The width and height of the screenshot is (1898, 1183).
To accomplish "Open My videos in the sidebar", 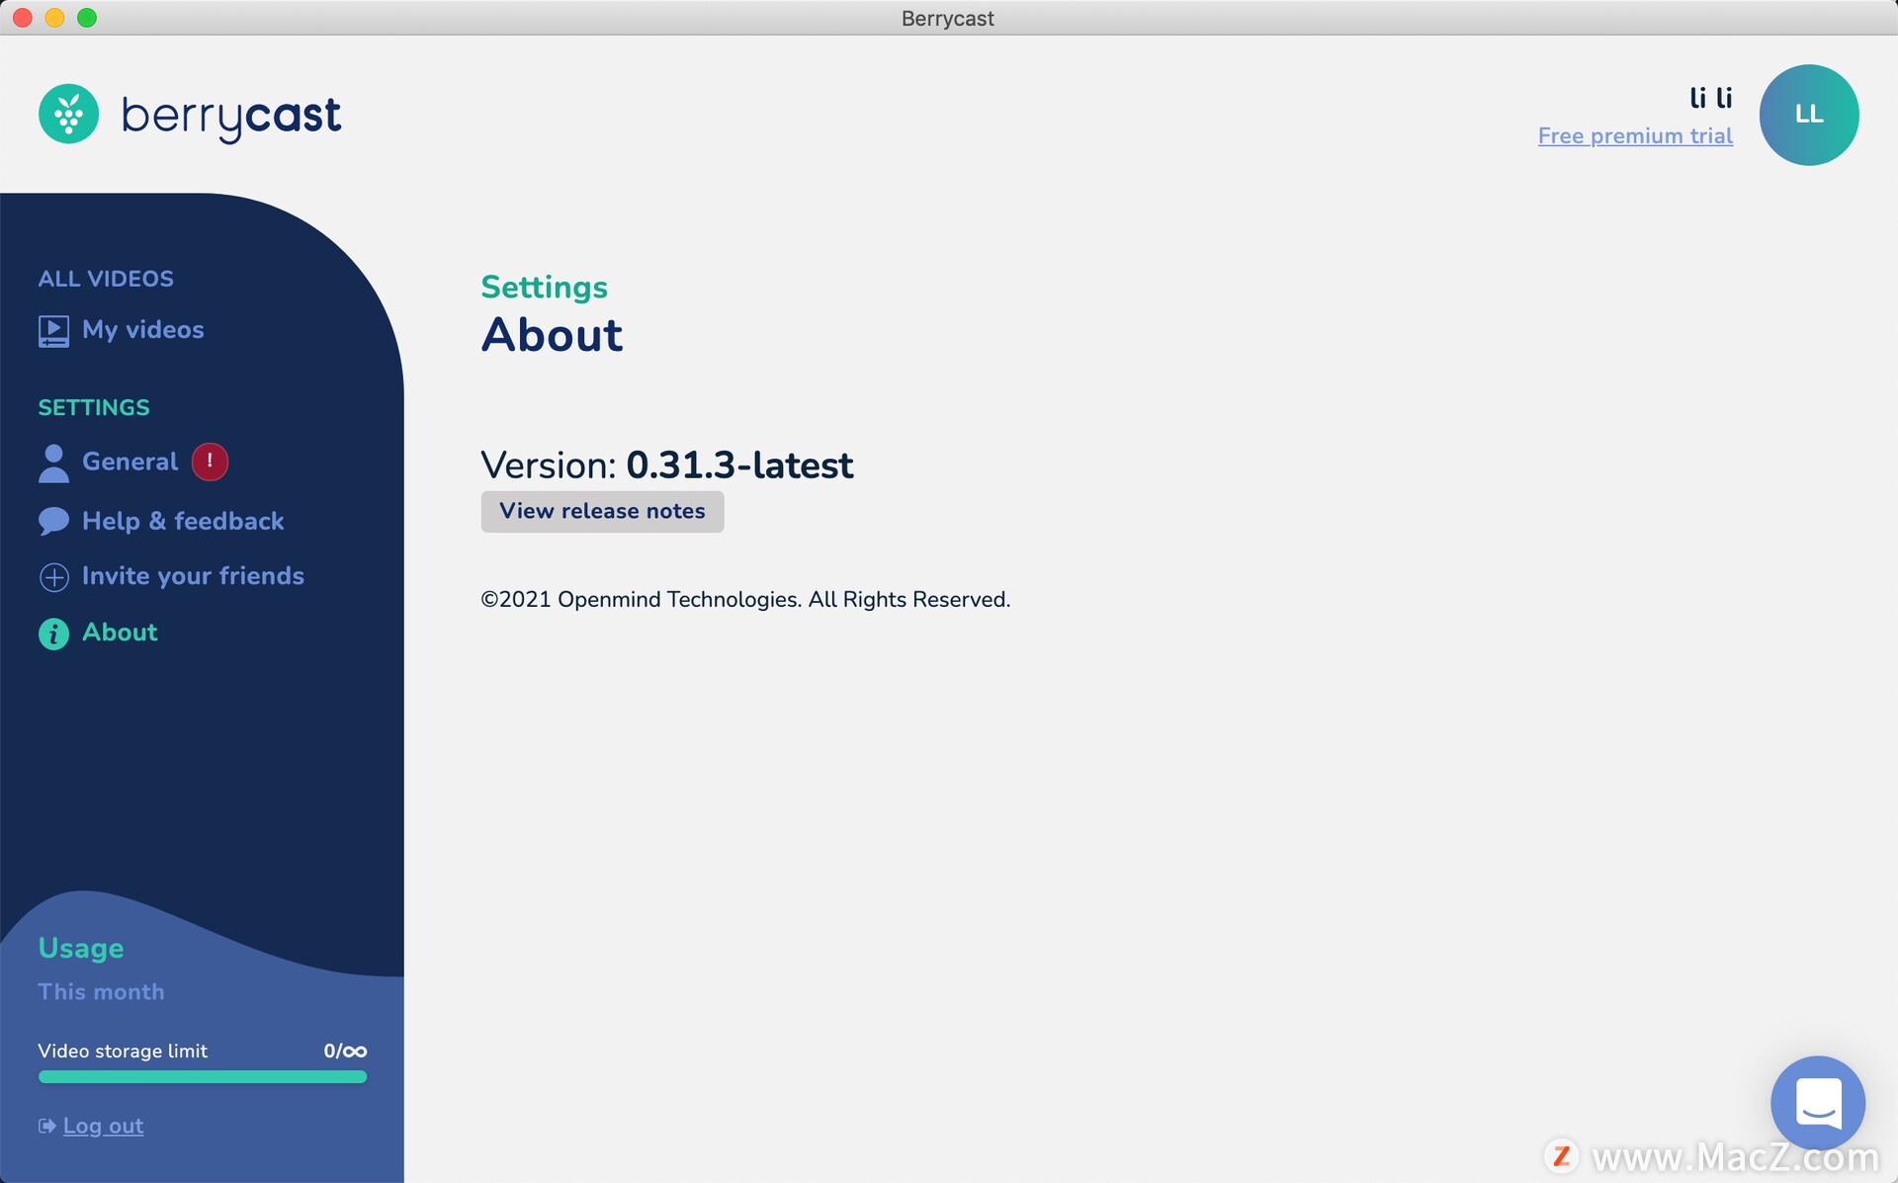I will click(x=142, y=329).
